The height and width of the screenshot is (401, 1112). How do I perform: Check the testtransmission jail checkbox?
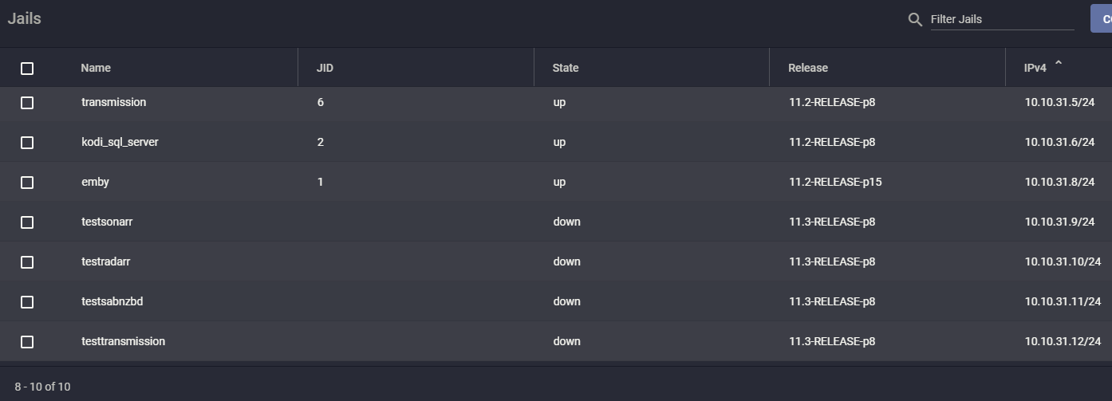[27, 342]
